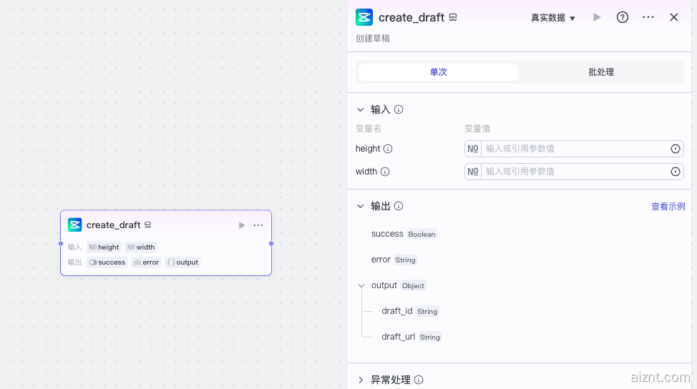Image resolution: width=697 pixels, height=389 pixels.
Task: Switch to the 批处理 tab
Action: pyautogui.click(x=601, y=72)
